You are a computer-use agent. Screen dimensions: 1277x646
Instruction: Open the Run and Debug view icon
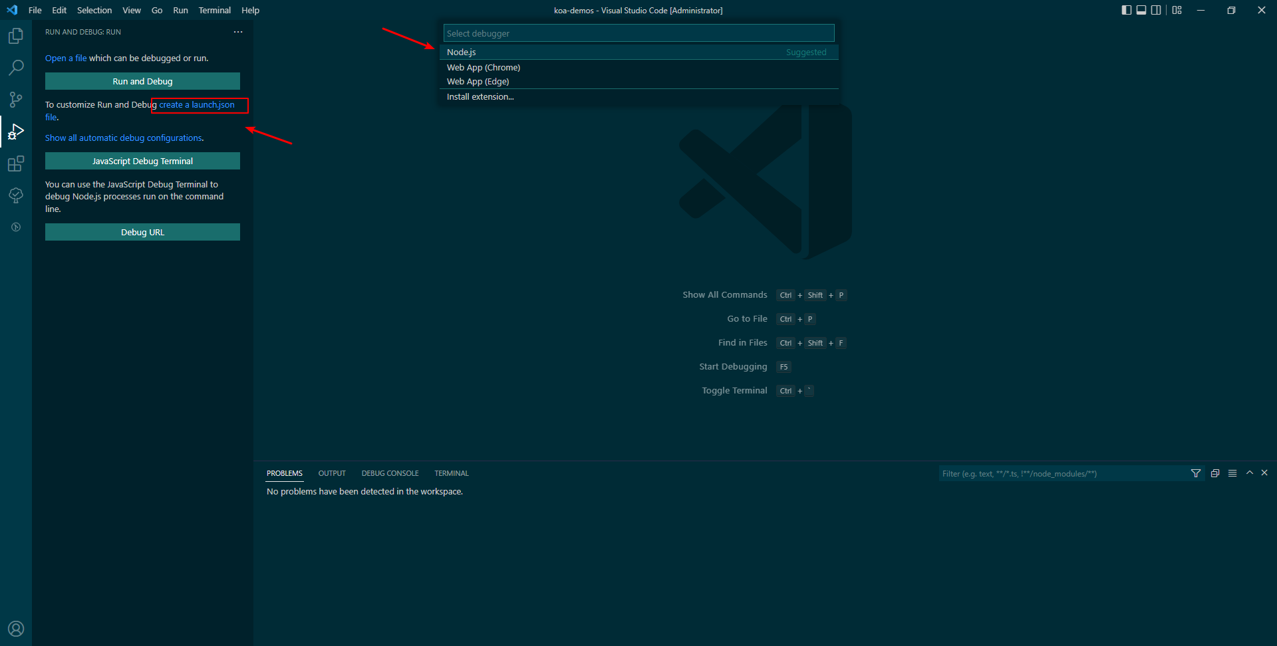tap(16, 132)
